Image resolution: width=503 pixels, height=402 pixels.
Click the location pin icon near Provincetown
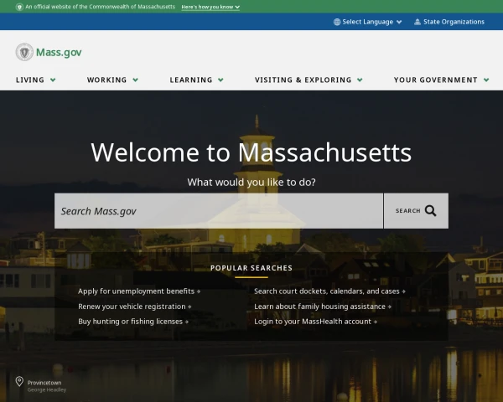coord(19,381)
